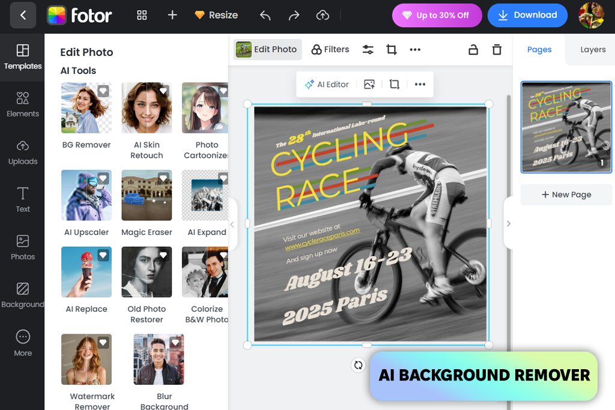Image resolution: width=615 pixels, height=410 pixels.
Task: Click the lock layer icon
Action: (x=473, y=49)
